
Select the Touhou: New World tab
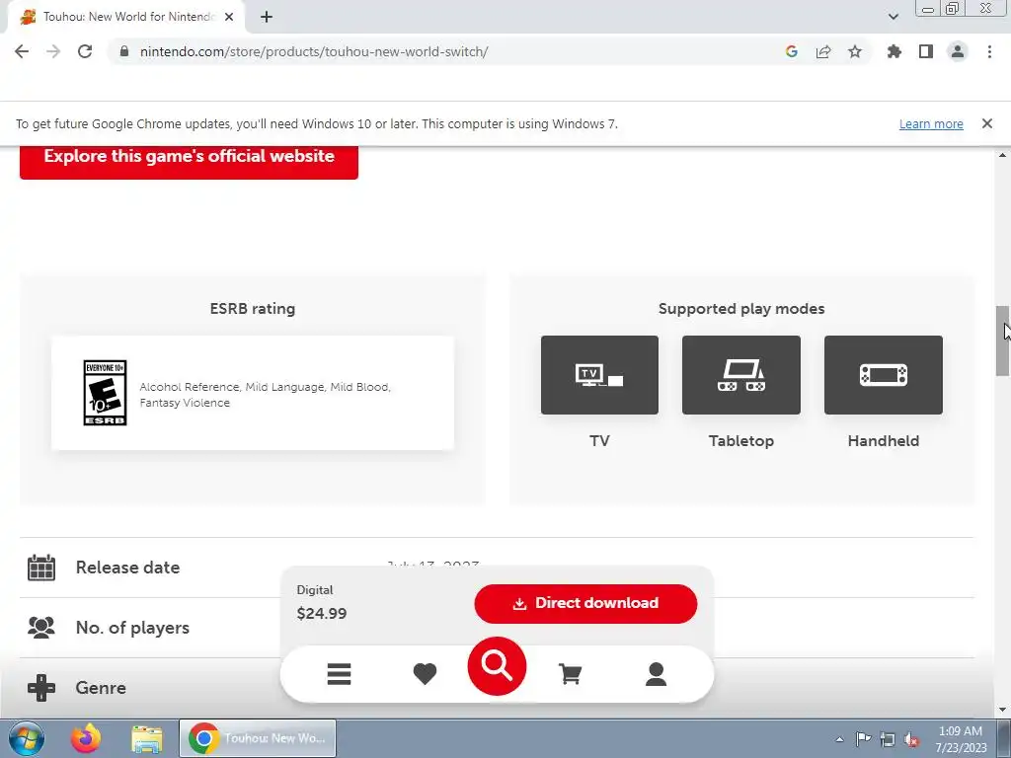tap(126, 17)
